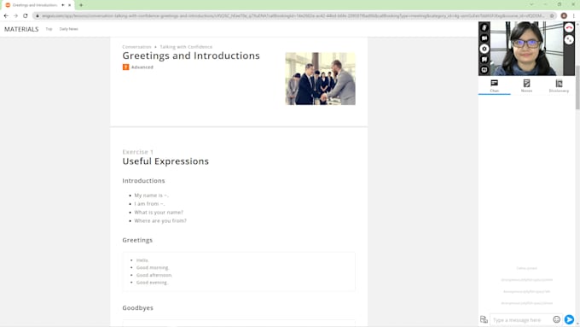The image size is (580, 327).
Task: Send the chat message with blue arrow
Action: coord(569,319)
